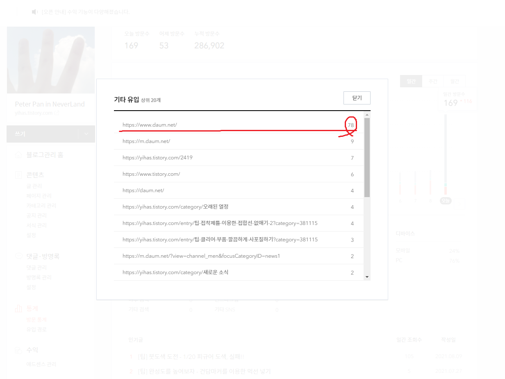This screenshot has width=505, height=379.
Task: Close the 기타 유입 popup with 닫기
Action: coord(357,98)
